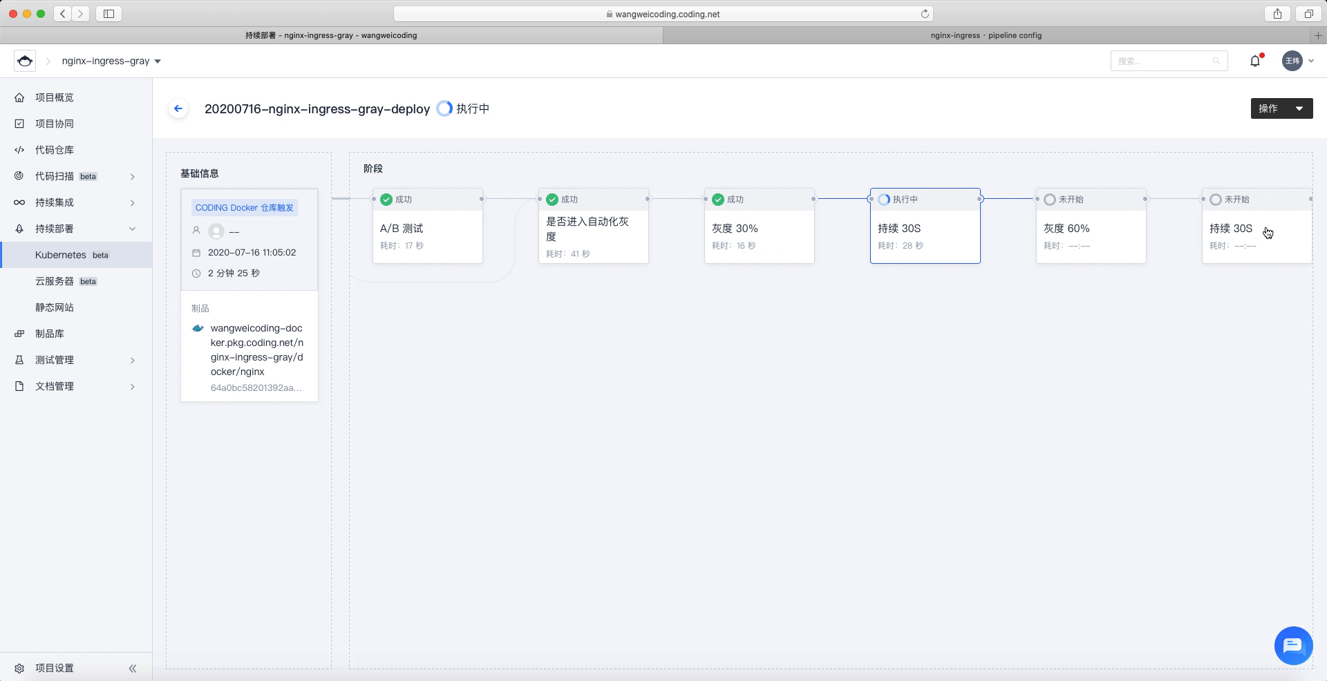Click Safari back navigation button
The width and height of the screenshot is (1327, 681).
coord(63,14)
